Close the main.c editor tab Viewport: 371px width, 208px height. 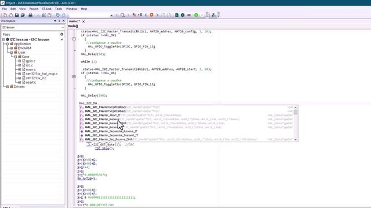coord(83,21)
